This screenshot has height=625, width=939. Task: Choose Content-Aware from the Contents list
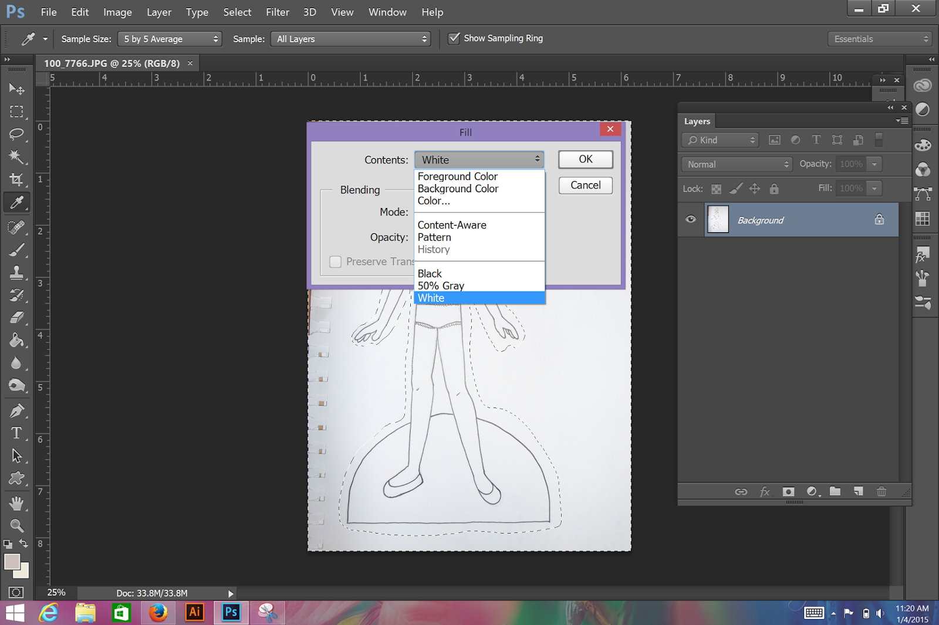[x=452, y=225]
